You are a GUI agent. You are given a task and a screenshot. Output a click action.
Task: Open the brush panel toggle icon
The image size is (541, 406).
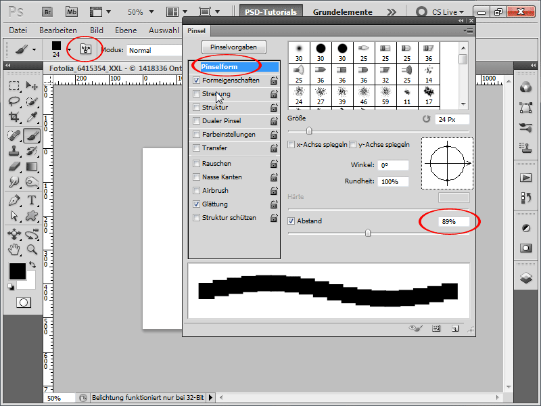point(86,49)
